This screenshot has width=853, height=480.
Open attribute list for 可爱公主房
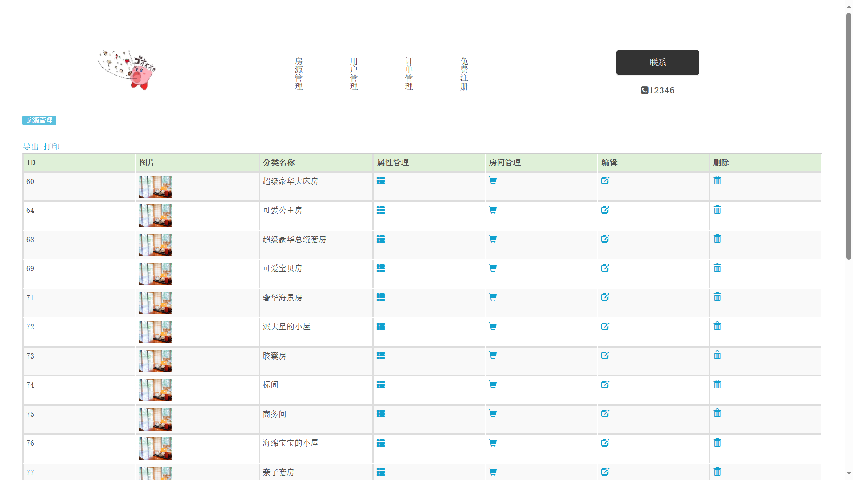point(381,210)
